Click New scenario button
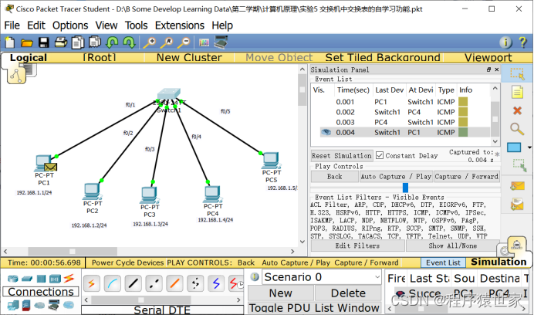Viewport: 534px width, 315px height. pyautogui.click(x=281, y=293)
